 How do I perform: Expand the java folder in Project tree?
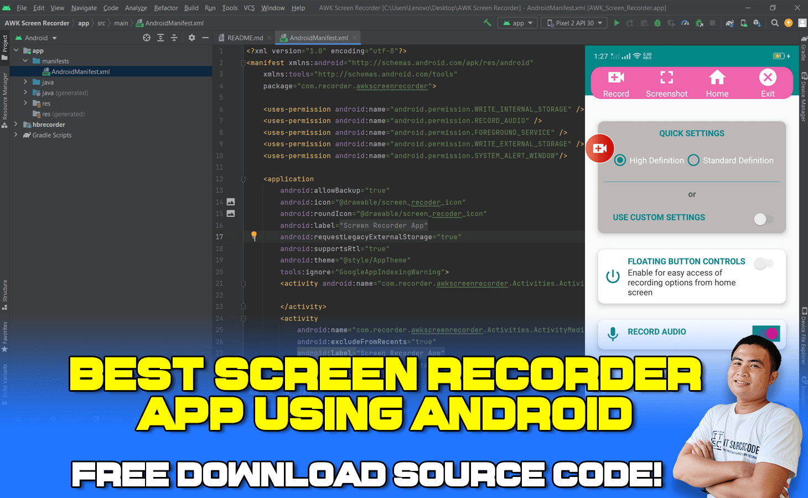click(x=24, y=82)
